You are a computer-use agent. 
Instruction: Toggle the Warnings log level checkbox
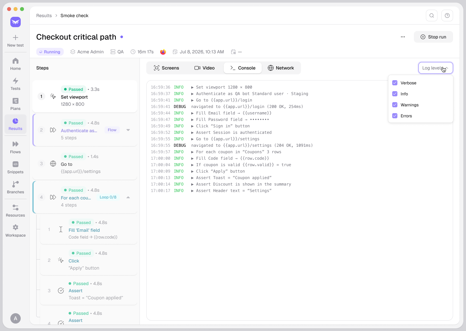tap(395, 105)
